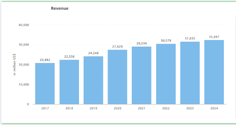Click the 2018 x-axis label
This screenshot has height=125, width=236.
tap(69, 108)
